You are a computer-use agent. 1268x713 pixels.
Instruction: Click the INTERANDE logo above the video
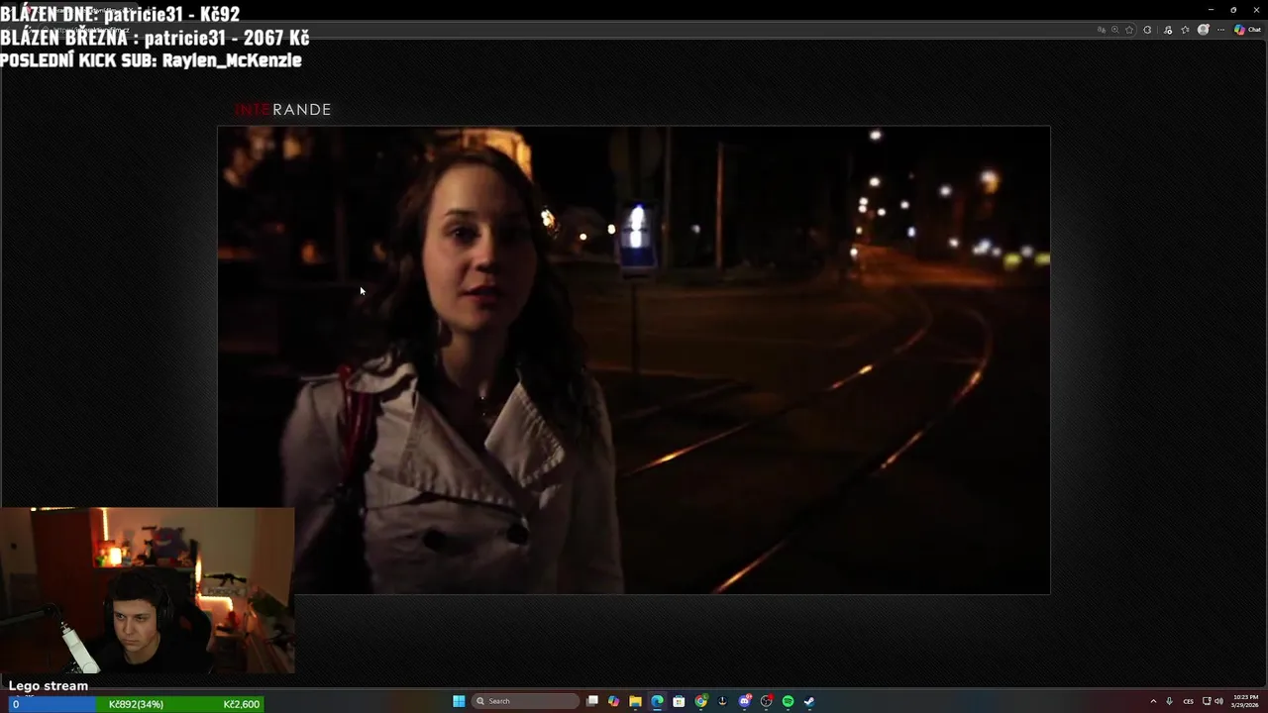[283, 110]
